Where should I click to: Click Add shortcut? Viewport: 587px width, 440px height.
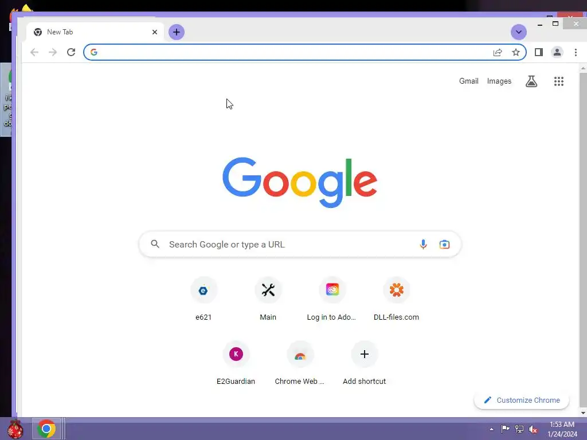pyautogui.click(x=364, y=363)
